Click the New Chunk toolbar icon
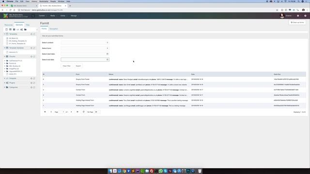Image resolution: width=310 pixels, height=174 pixels. point(14,29)
